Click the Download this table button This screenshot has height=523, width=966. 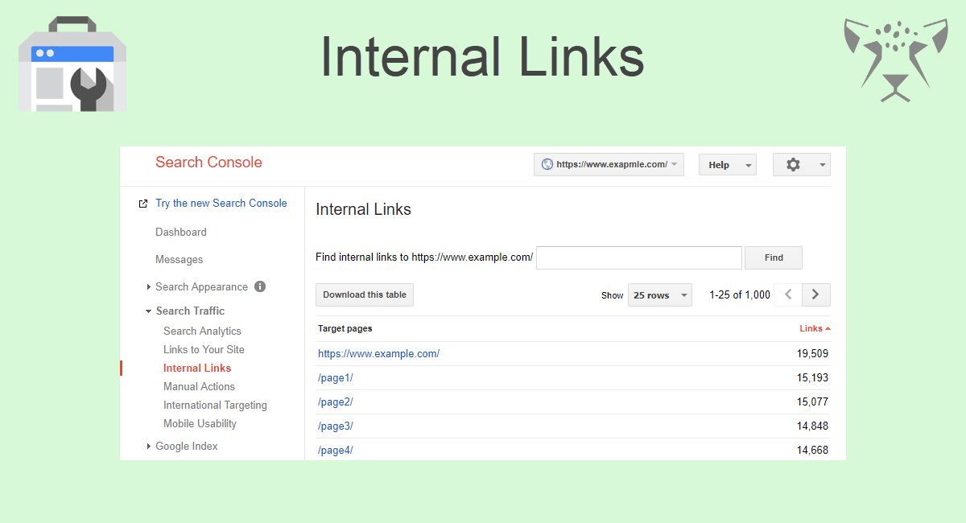click(x=365, y=294)
